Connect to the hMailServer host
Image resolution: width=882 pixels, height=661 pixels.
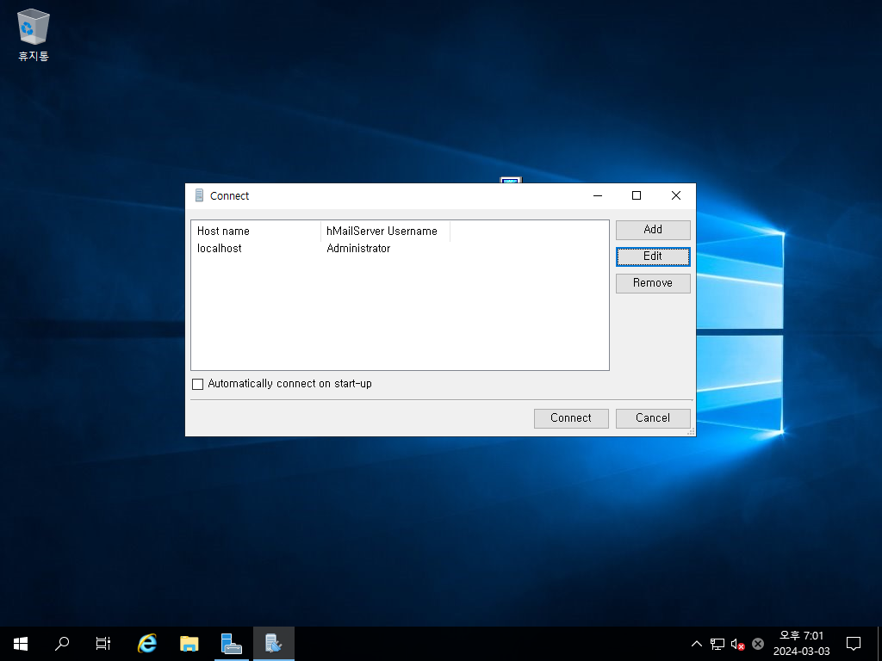571,418
